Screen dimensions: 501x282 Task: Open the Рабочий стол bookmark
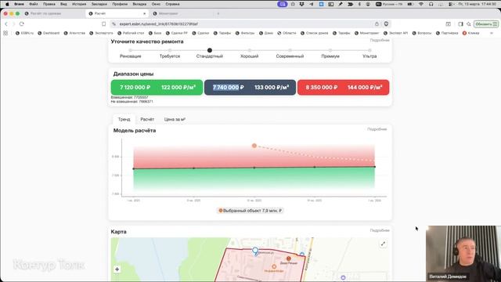pyautogui.click(x=131, y=33)
